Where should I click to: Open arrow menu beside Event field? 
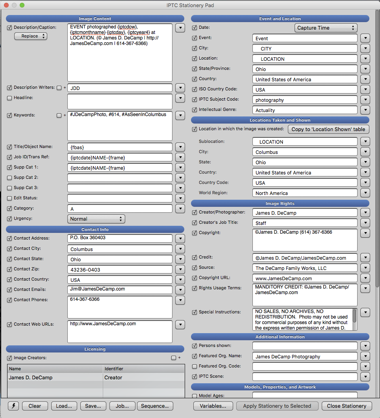(365, 38)
